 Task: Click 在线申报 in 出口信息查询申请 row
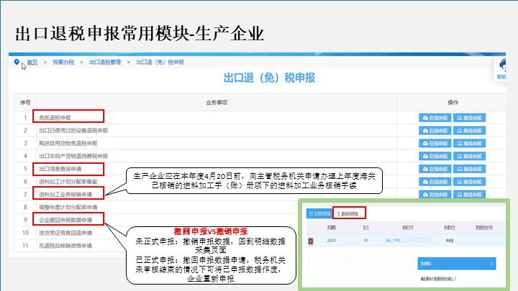pos(435,169)
